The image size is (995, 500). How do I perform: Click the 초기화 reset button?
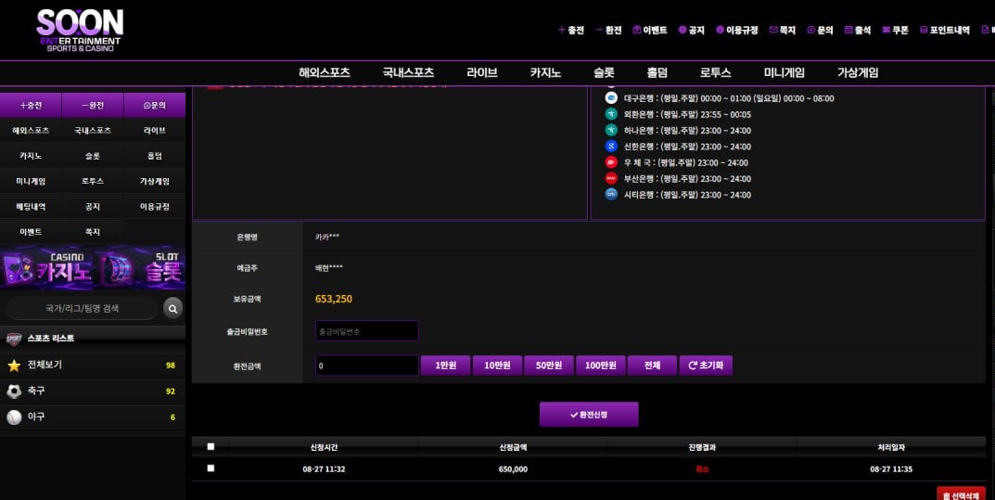pos(706,365)
